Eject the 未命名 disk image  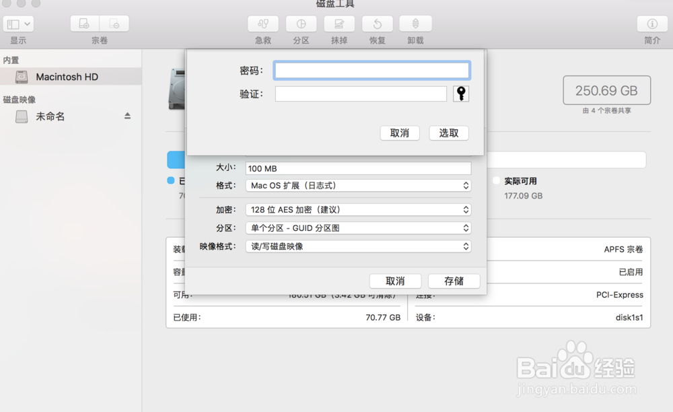coord(127,116)
